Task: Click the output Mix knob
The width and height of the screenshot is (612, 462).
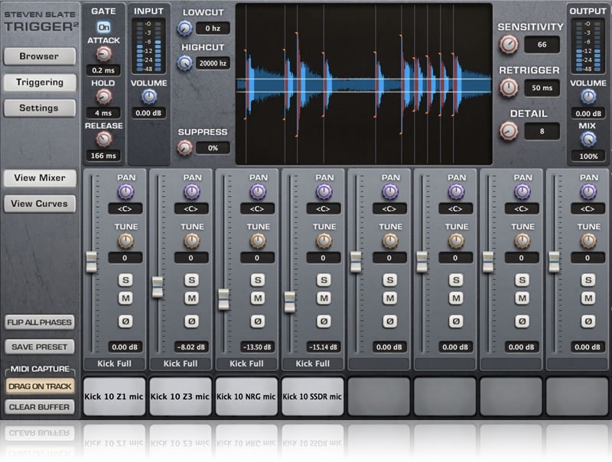Action: tap(588, 139)
